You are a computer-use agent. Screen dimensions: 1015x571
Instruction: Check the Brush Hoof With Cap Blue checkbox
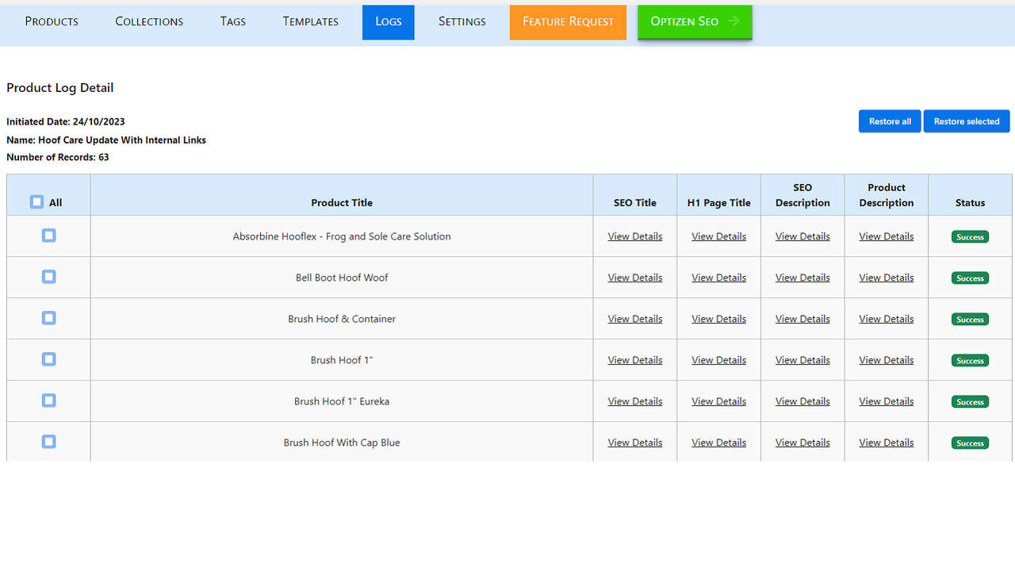(48, 442)
